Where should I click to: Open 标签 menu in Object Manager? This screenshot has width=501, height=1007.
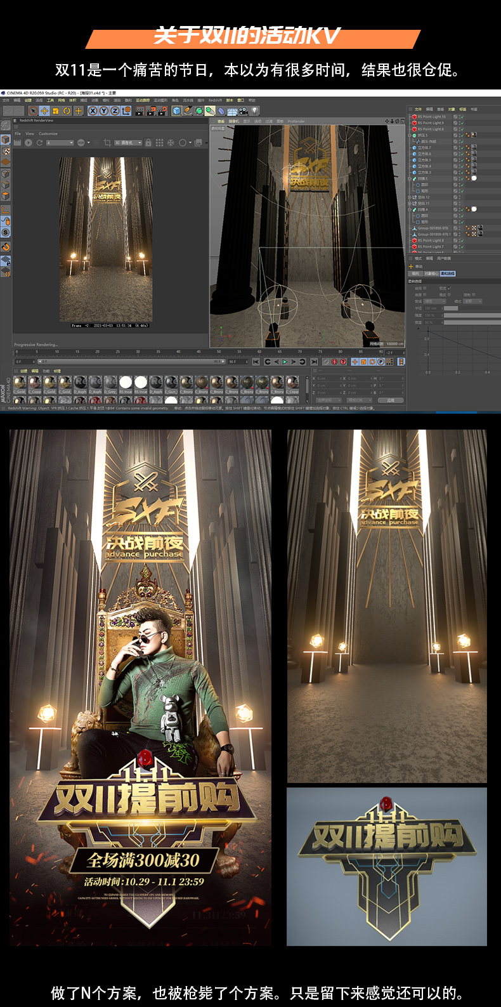pos(463,109)
